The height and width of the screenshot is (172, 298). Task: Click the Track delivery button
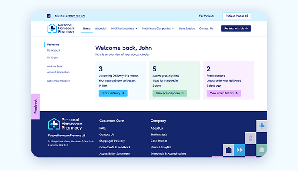(113, 93)
